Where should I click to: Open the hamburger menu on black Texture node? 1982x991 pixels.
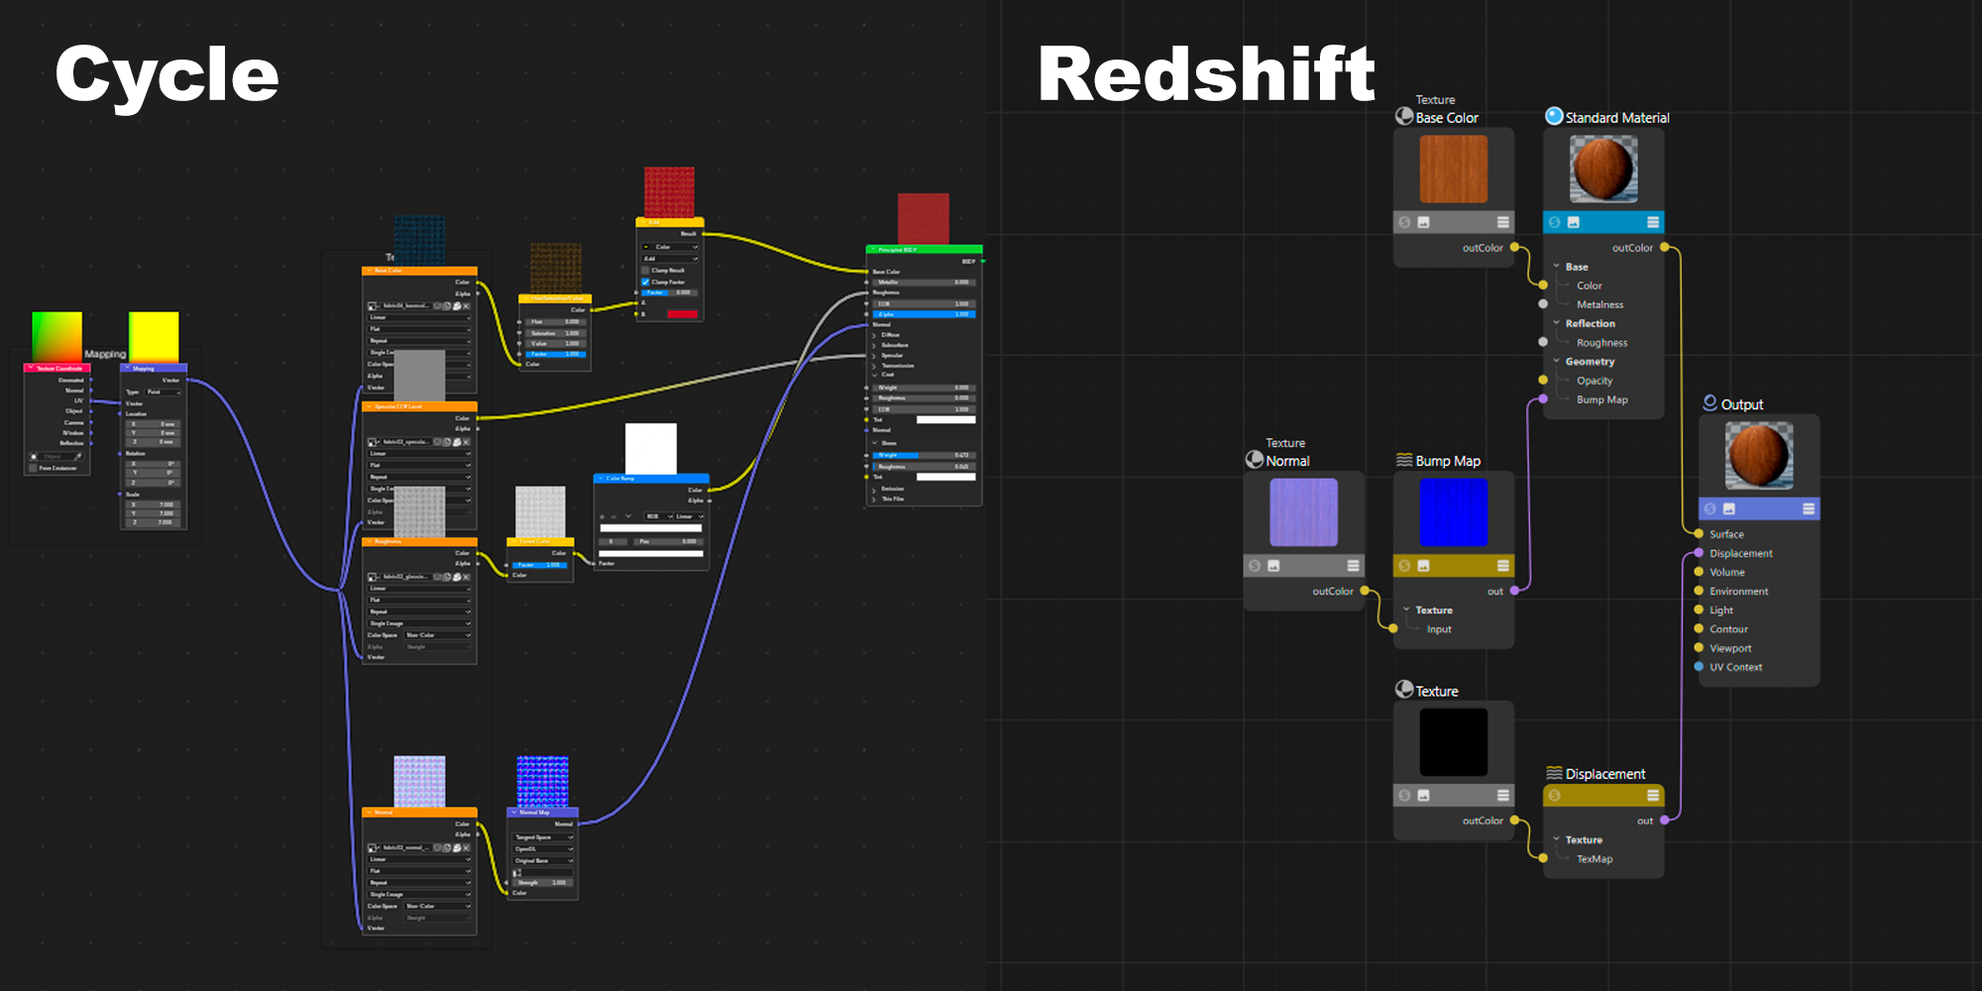tap(1502, 795)
